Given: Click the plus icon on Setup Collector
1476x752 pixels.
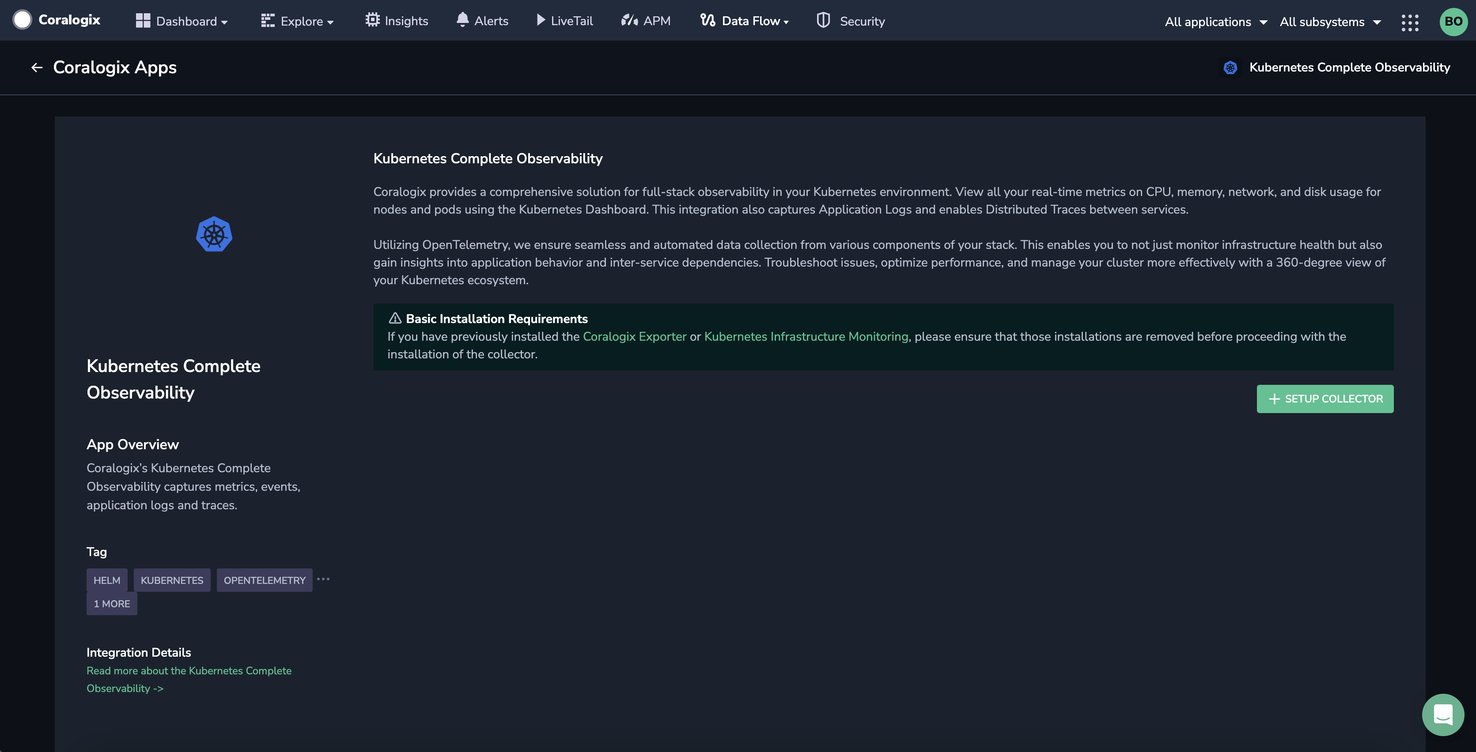Looking at the screenshot, I should (1274, 399).
